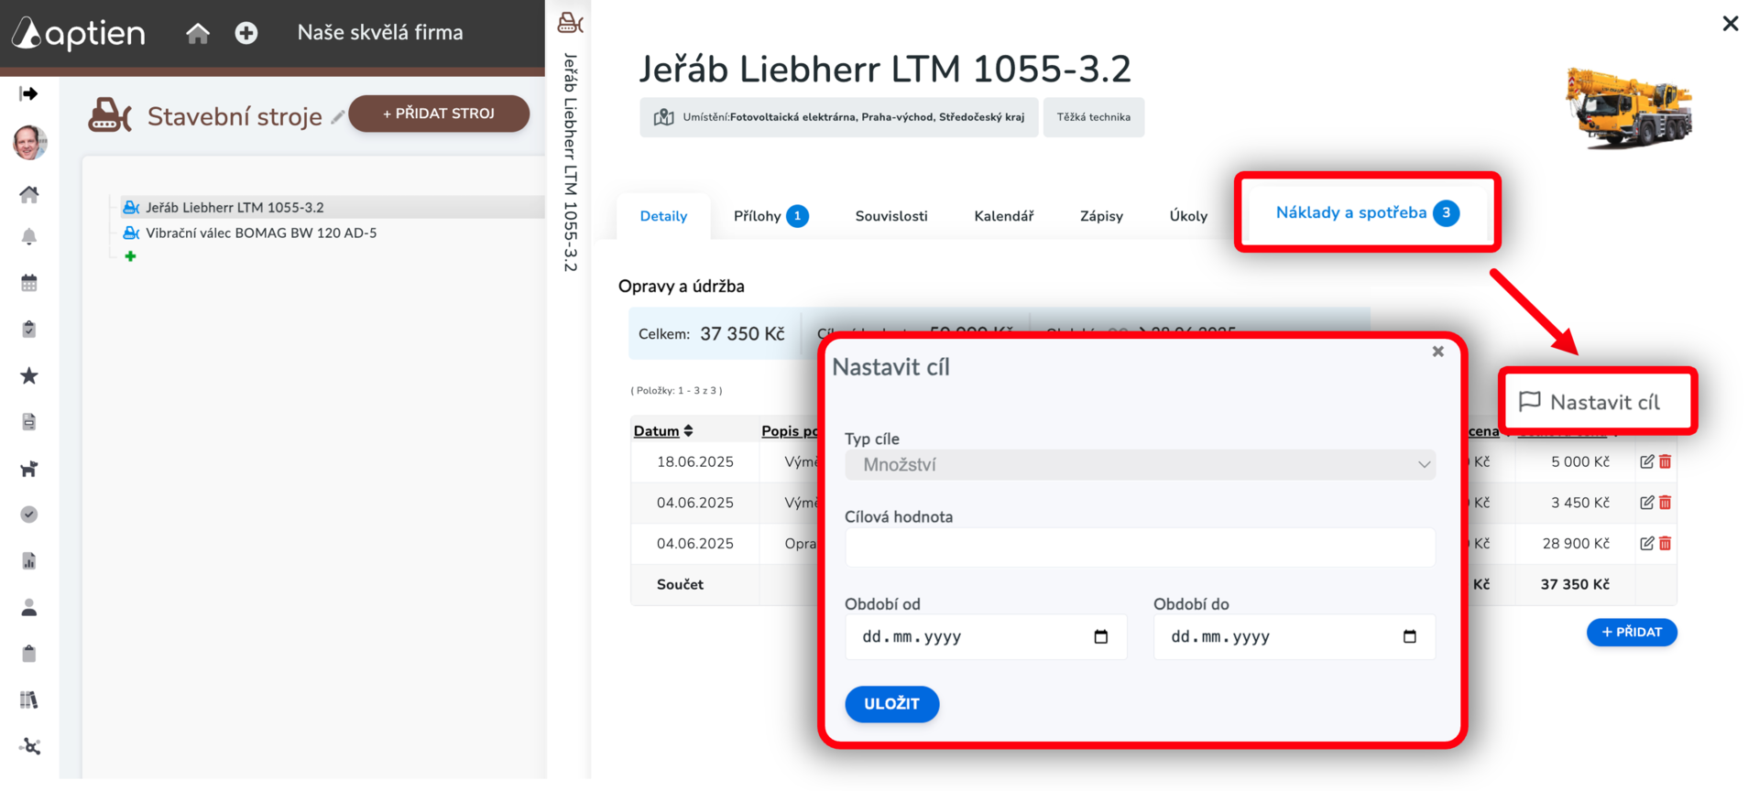This screenshot has width=1759, height=791.
Task: Click the ULOŽIT button
Action: (891, 703)
